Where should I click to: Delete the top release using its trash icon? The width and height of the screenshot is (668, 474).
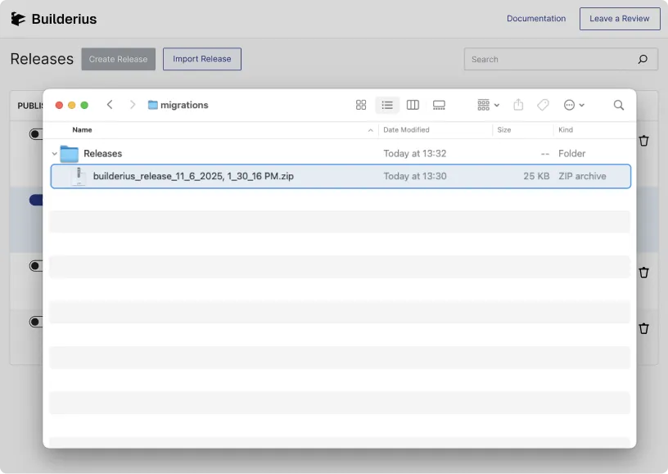(644, 141)
